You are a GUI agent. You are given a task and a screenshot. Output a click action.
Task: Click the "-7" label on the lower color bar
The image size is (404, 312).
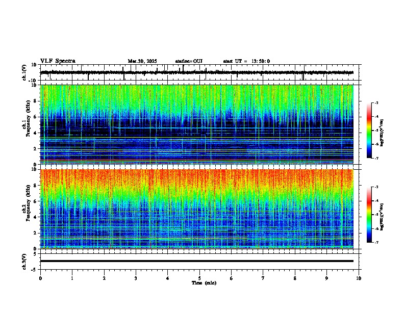[376, 243]
